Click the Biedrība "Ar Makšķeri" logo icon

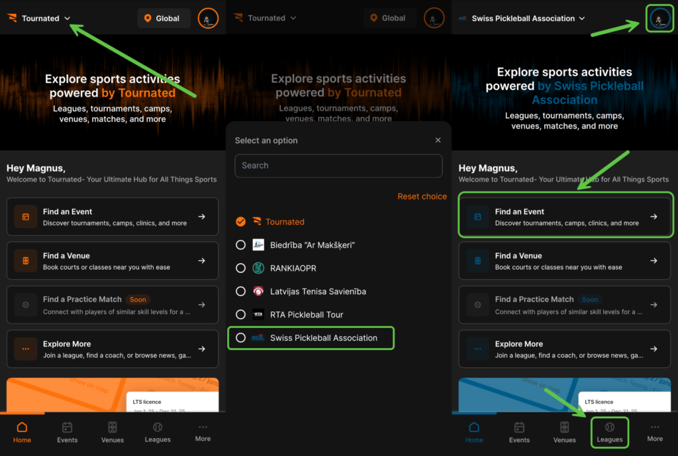(x=258, y=245)
